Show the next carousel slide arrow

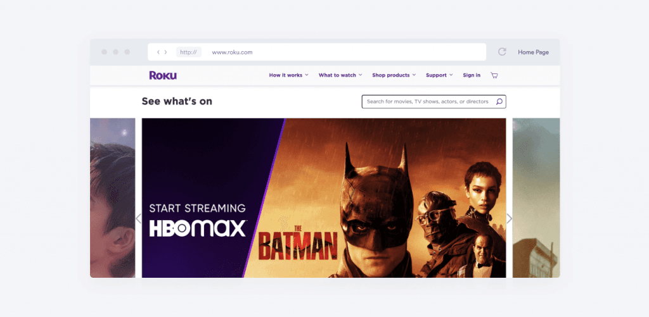tap(510, 219)
